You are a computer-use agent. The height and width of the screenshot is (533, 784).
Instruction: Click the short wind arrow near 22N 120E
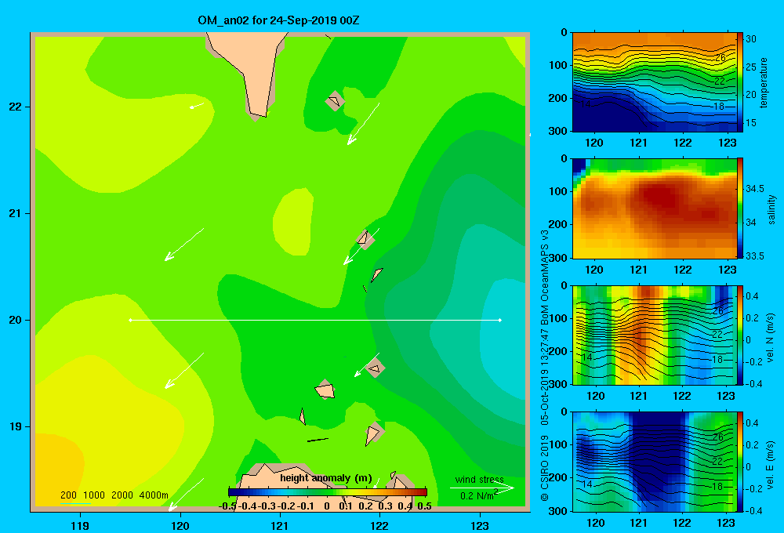[x=197, y=106]
